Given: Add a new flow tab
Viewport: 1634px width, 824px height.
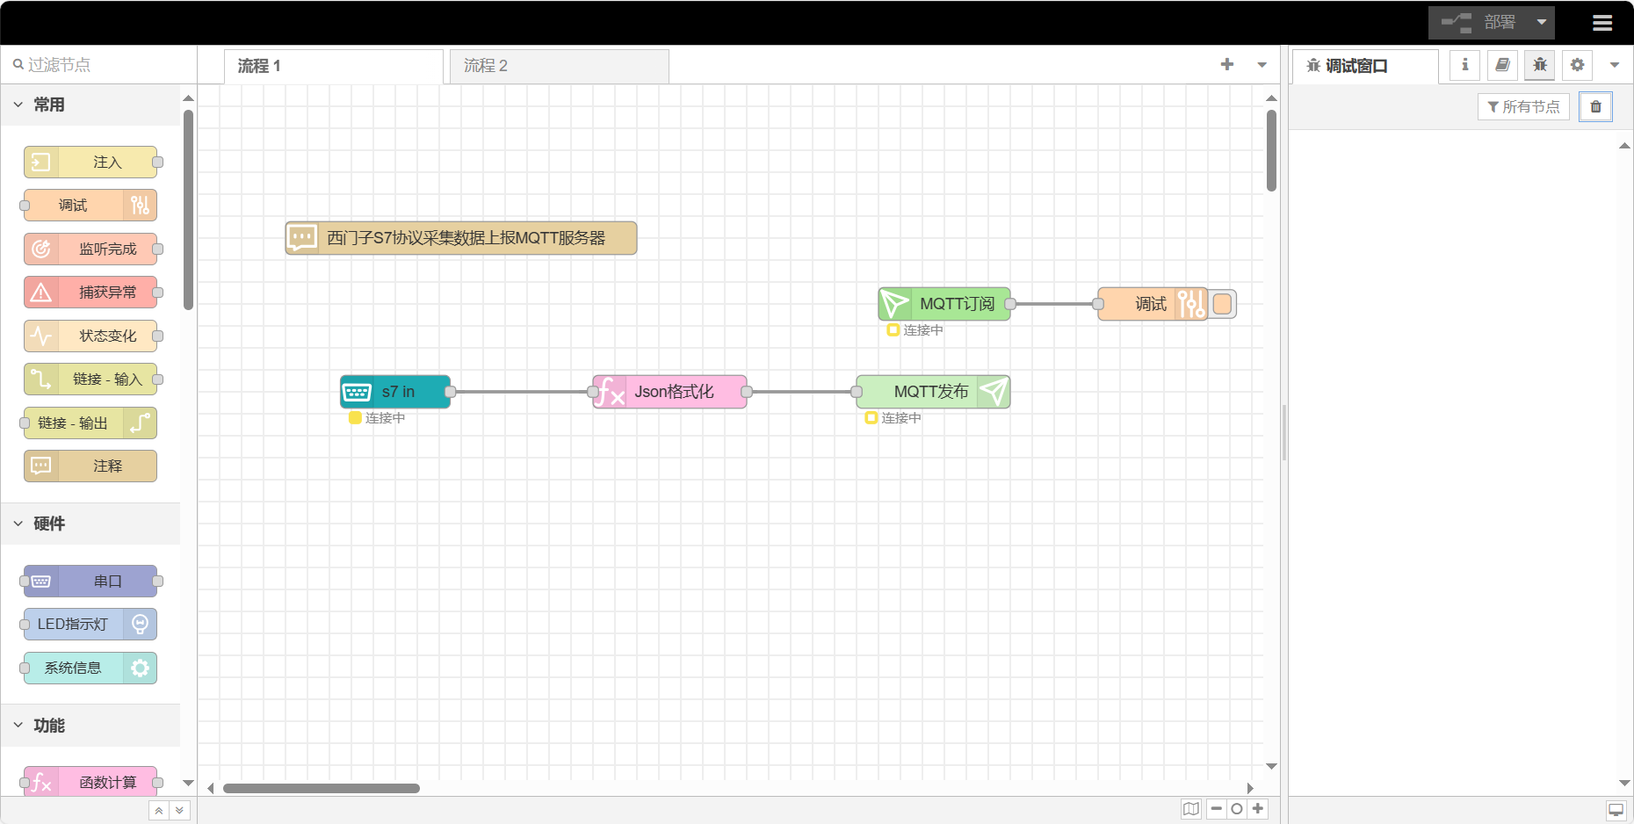Looking at the screenshot, I should [1227, 65].
